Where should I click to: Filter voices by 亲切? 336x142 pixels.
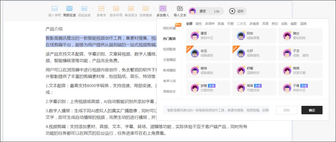pyautogui.click(x=274, y=24)
